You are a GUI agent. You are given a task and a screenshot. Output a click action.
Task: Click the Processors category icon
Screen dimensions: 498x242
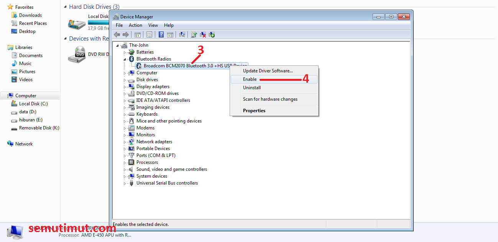132,162
